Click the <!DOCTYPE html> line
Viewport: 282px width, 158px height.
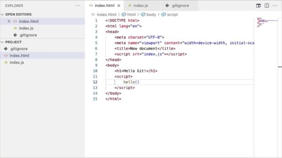coord(122,21)
